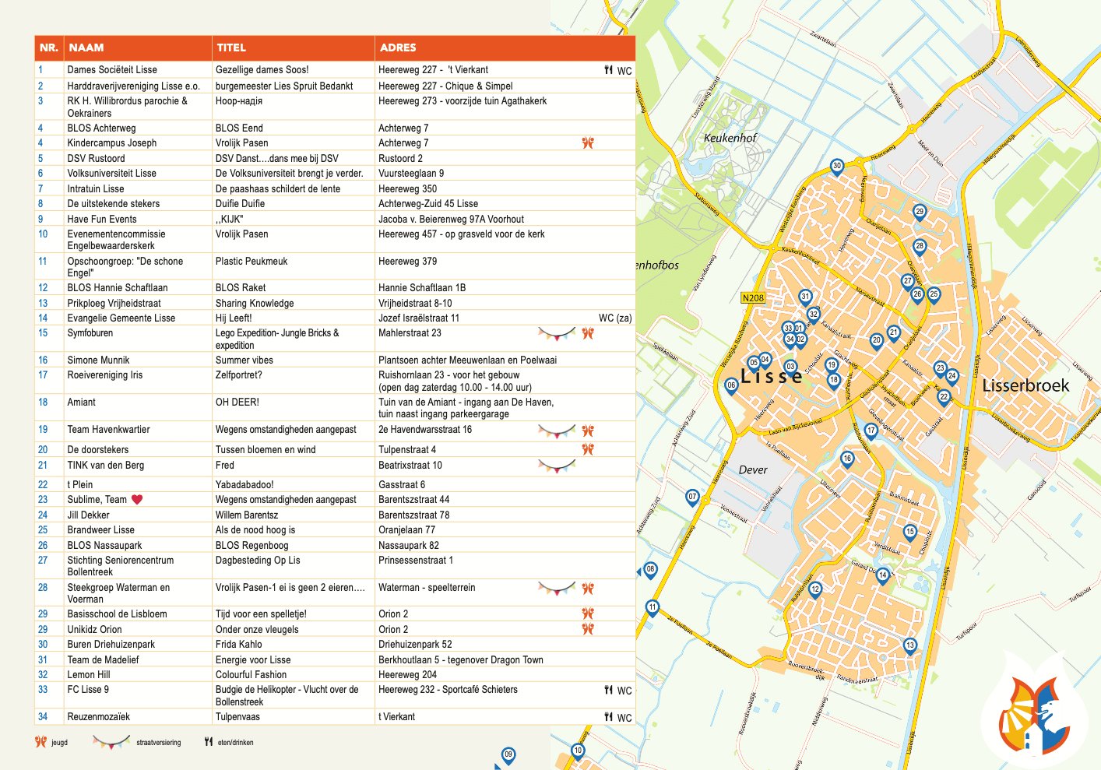The image size is (1101, 770).
Task: Click 'Brandweer Lisse' name cell
Action: click(x=101, y=530)
